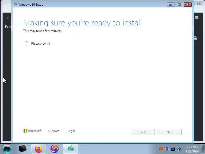
Task: Click the Back button in Windows 10 Setup
Action: [143, 132]
